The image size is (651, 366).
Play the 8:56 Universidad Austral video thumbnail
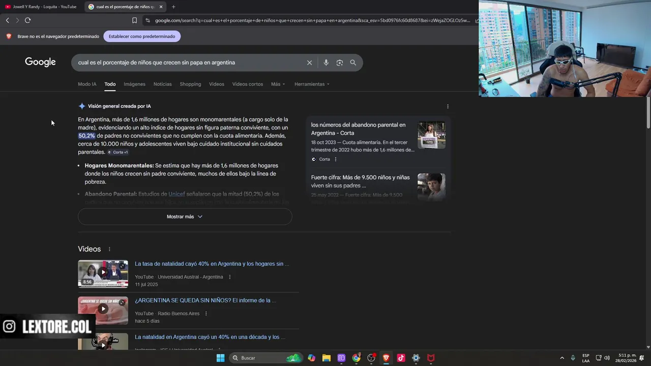coord(103,274)
